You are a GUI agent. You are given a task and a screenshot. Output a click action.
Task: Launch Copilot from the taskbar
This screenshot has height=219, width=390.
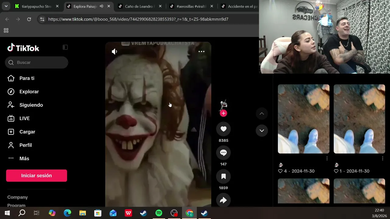click(52, 213)
